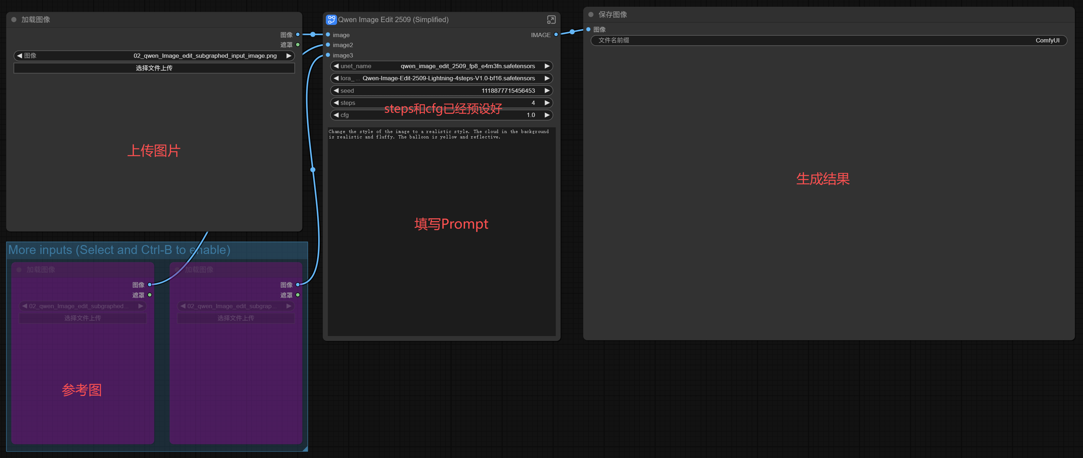Screen dimensions: 1083x458
Task: Click the collapse dot on main 加载图像 node
Action: pyautogui.click(x=14, y=19)
